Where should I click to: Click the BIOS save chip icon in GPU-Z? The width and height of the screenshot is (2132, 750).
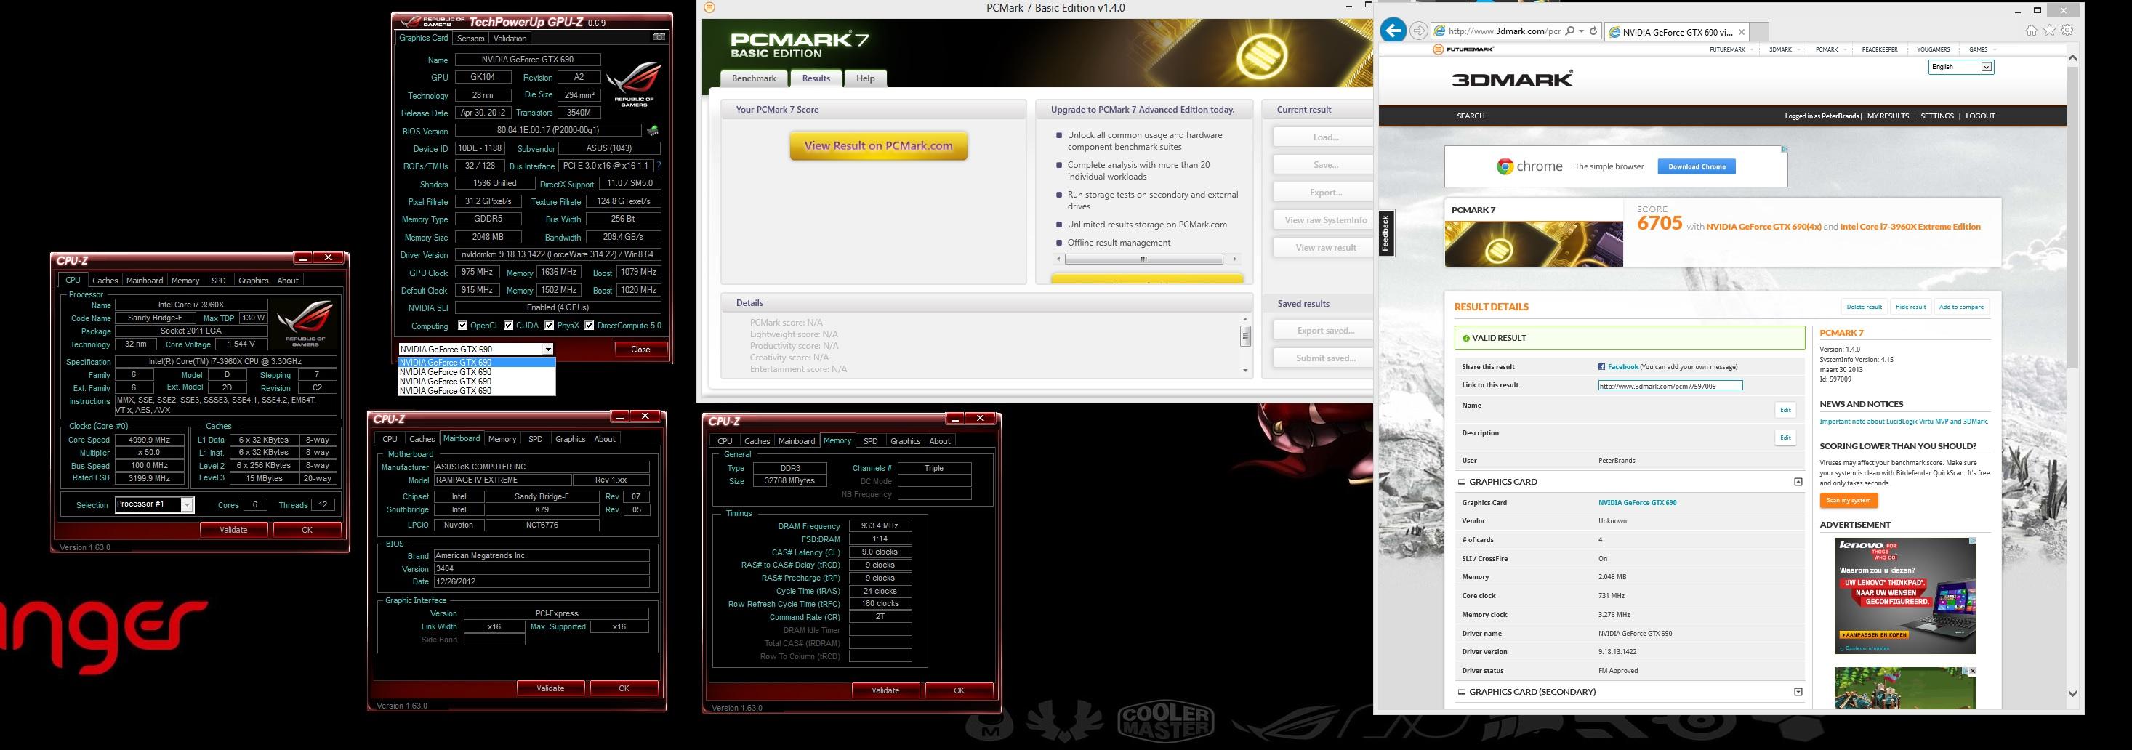(653, 130)
